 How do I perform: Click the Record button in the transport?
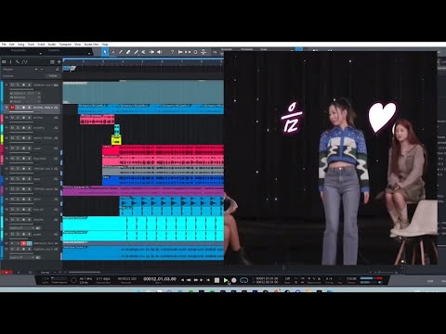pos(234,280)
